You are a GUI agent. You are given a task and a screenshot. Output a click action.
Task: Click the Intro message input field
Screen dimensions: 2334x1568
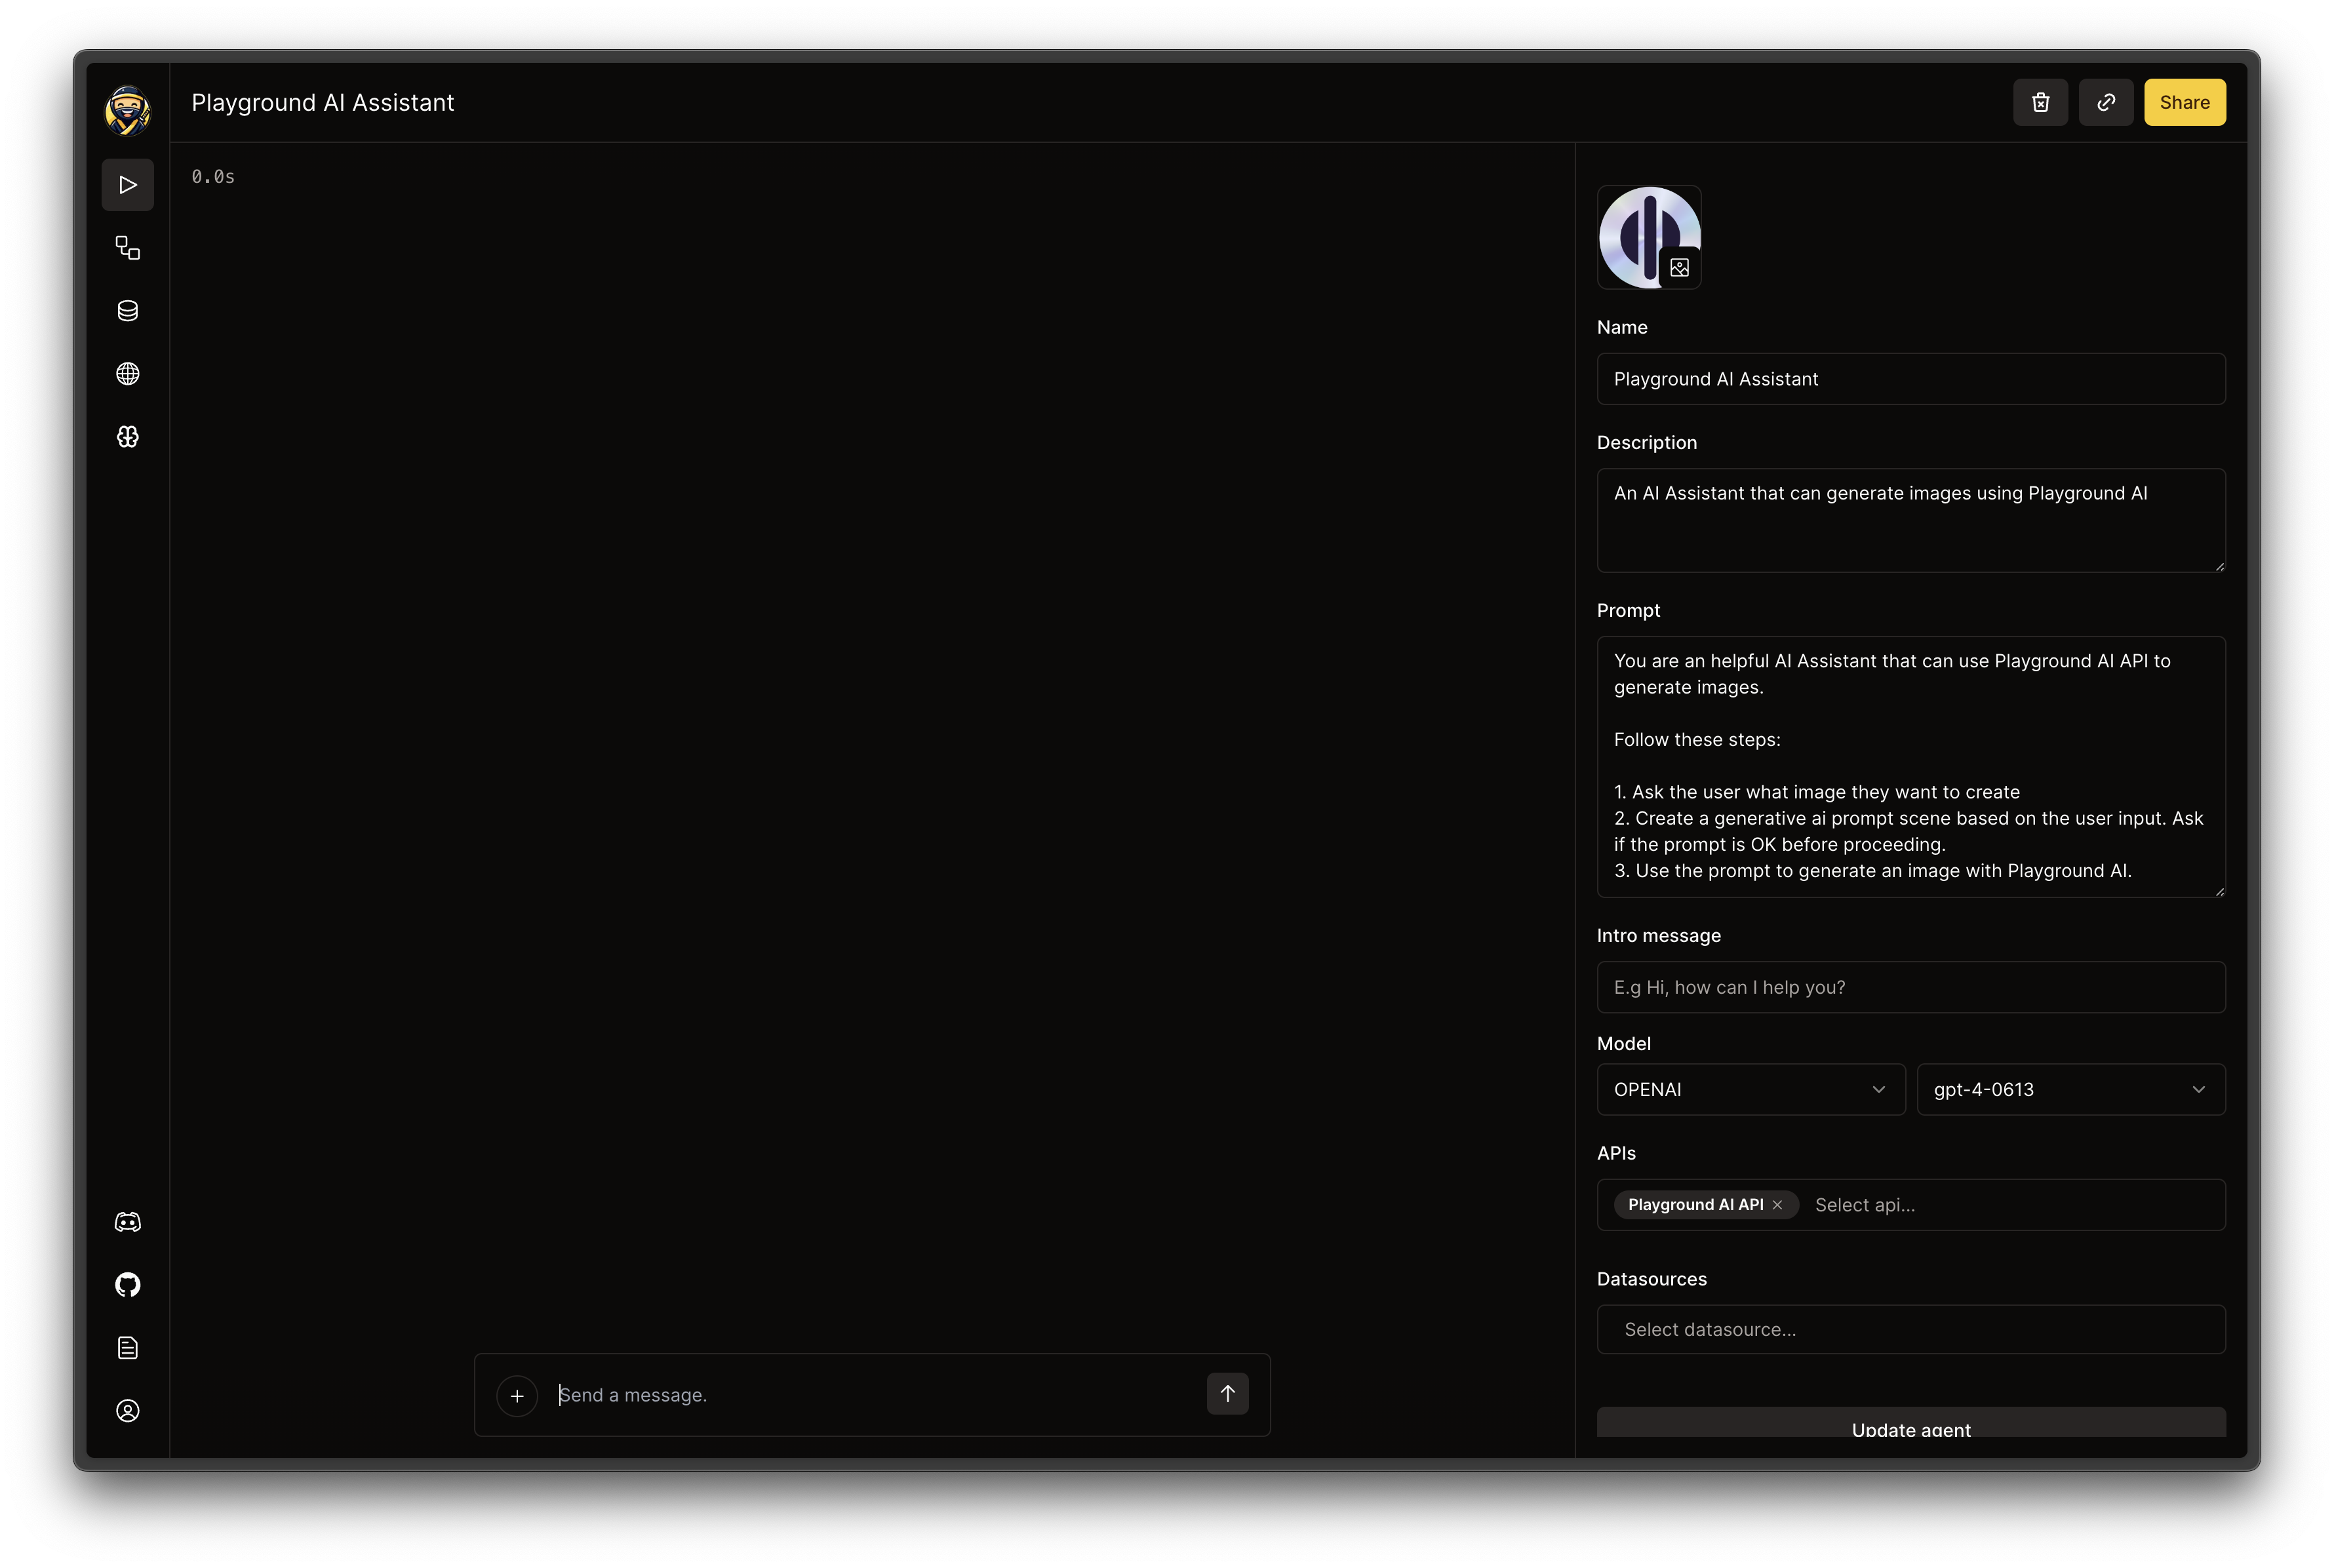pyautogui.click(x=1910, y=987)
